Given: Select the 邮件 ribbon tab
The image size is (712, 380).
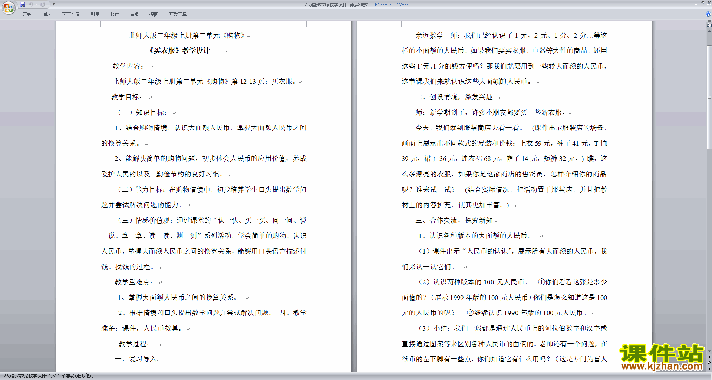Looking at the screenshot, I should coord(115,14).
